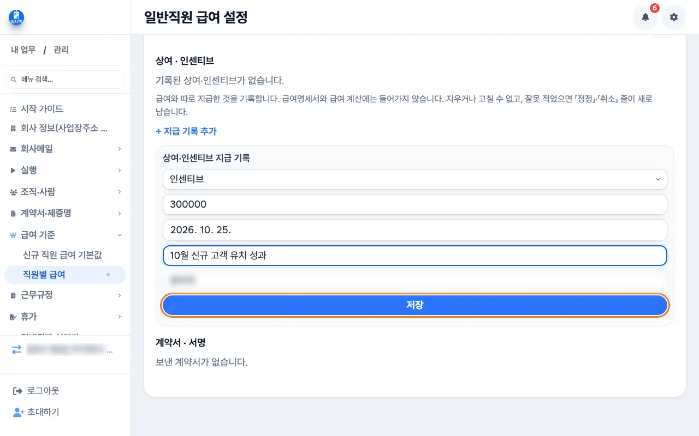Click 로그아웃 text in sidebar

pos(43,391)
